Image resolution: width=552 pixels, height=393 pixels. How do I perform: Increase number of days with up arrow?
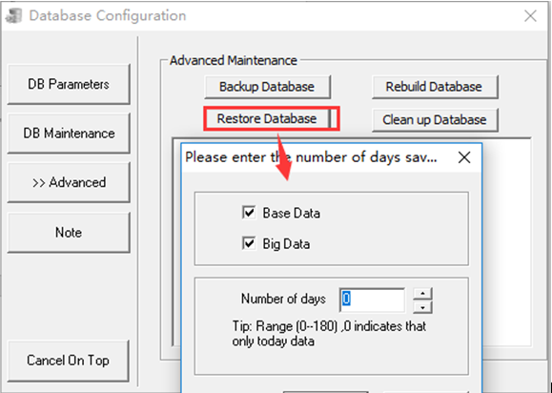pos(422,294)
